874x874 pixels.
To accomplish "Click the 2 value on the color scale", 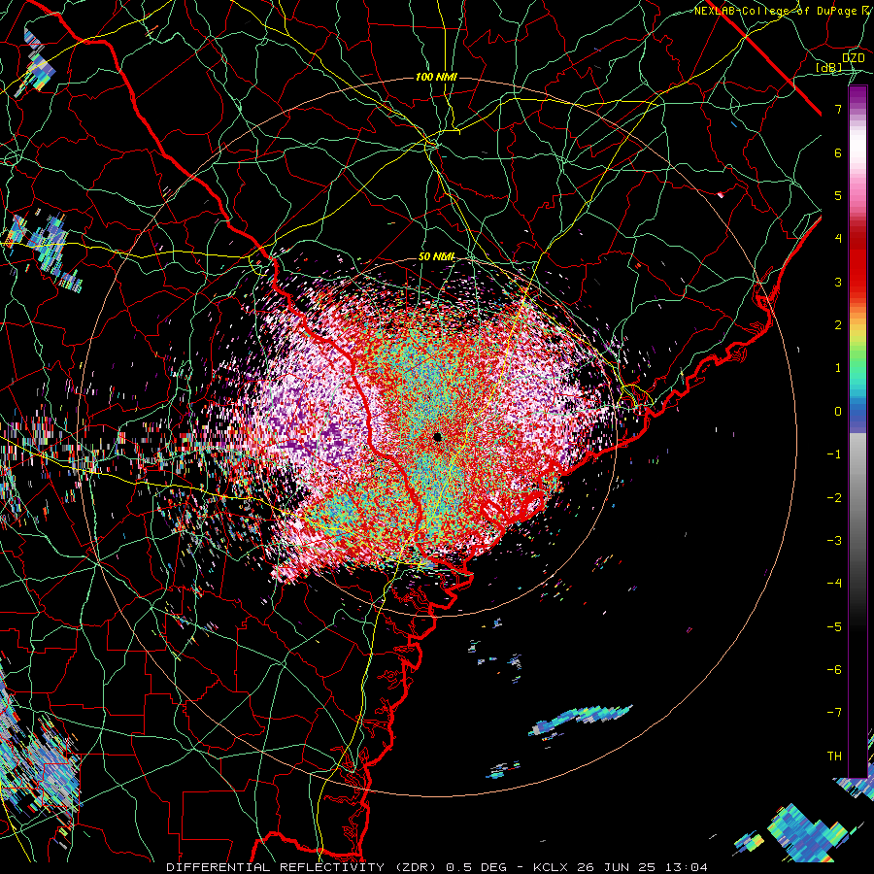I will 838,325.
